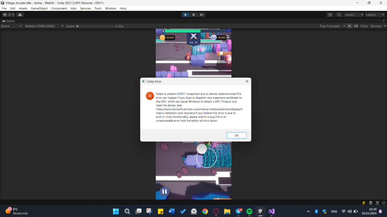
Task: Open the Windows Start menu
Action: (x=116, y=211)
